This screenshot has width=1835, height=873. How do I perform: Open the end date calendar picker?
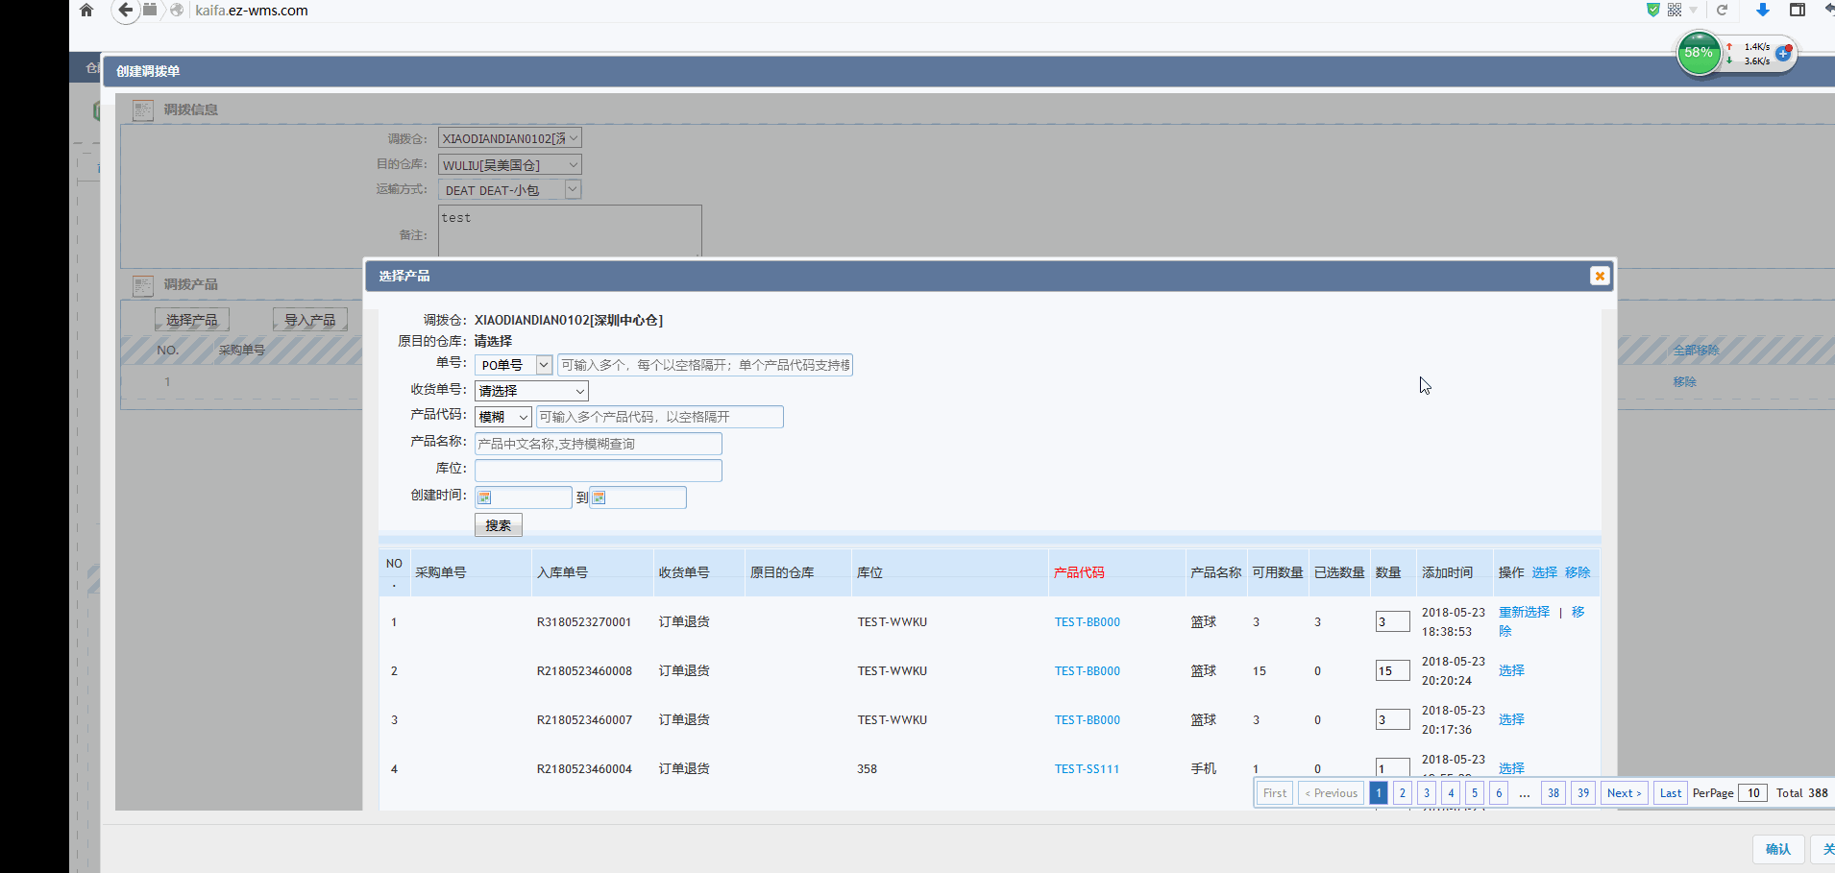pos(599,497)
